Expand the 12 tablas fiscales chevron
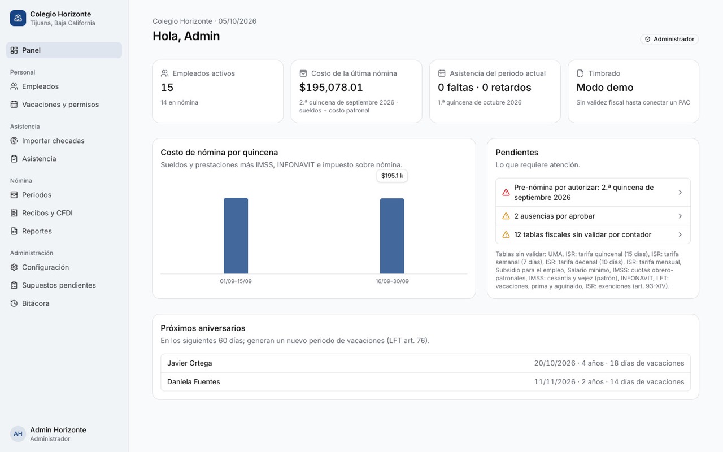The image size is (723, 452). coord(680,234)
